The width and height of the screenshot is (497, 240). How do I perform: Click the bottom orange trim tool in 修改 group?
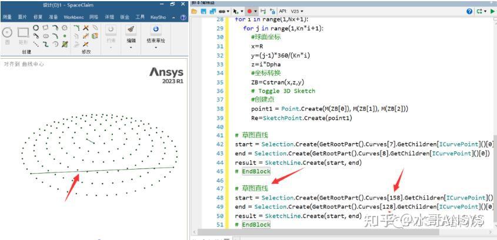click(86, 44)
